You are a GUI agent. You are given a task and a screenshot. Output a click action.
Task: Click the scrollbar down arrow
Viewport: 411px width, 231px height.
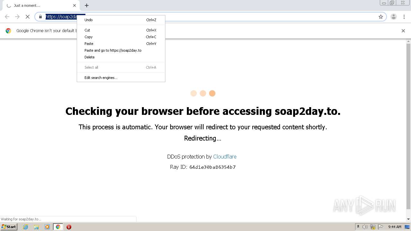point(408,219)
